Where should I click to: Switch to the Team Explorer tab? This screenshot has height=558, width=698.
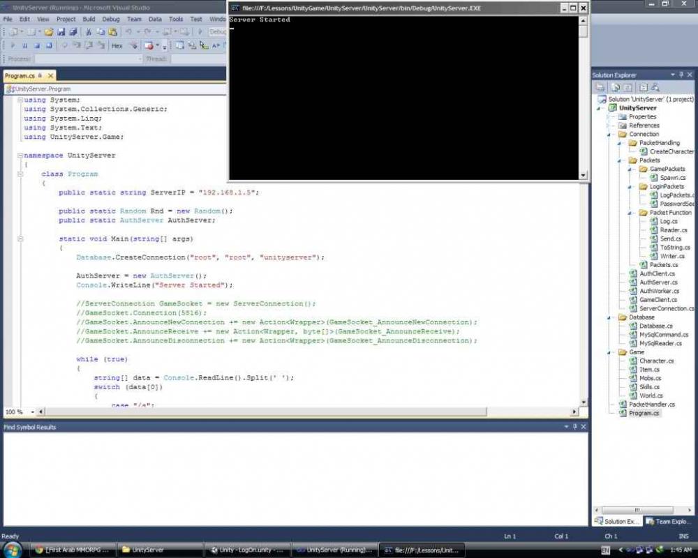coord(669,521)
